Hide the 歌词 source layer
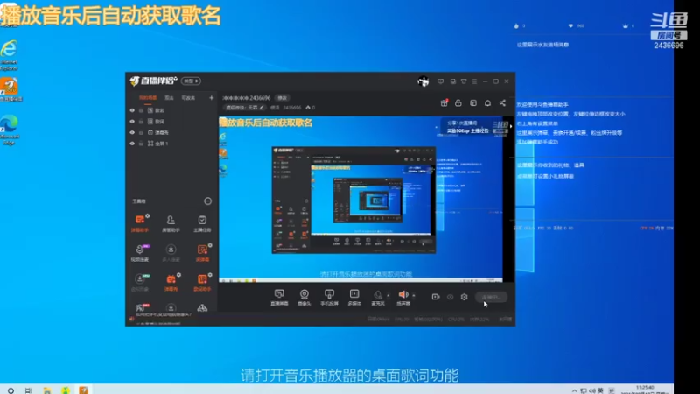The height and width of the screenshot is (394, 700). pyautogui.click(x=132, y=122)
